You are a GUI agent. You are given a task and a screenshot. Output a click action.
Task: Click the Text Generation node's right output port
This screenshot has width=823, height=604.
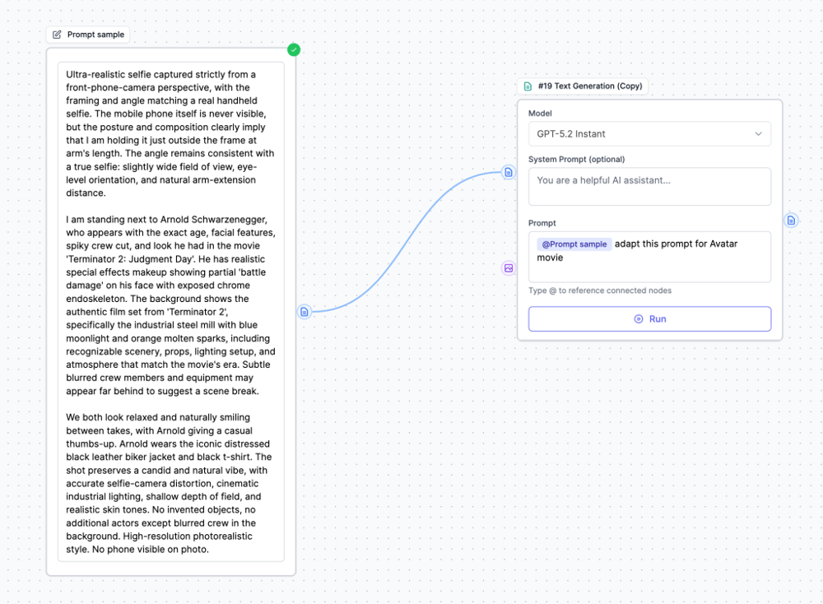(791, 221)
